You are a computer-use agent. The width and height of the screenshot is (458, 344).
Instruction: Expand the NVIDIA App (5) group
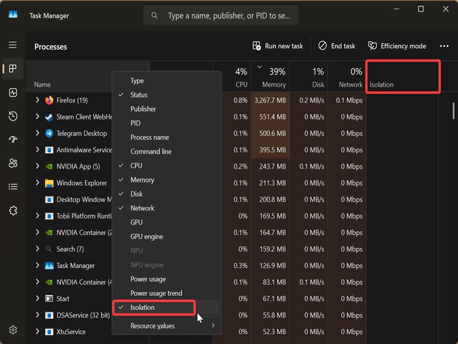pos(37,166)
